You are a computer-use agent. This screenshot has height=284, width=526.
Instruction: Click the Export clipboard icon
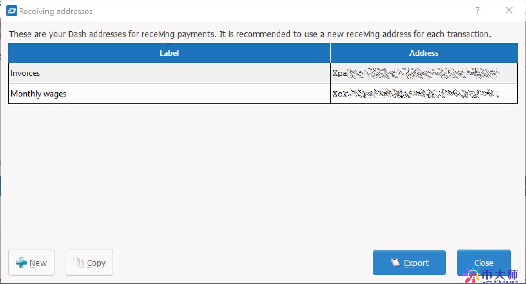395,262
